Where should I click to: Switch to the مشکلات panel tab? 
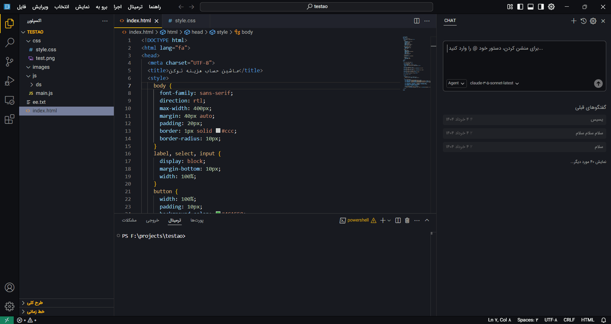click(x=129, y=220)
